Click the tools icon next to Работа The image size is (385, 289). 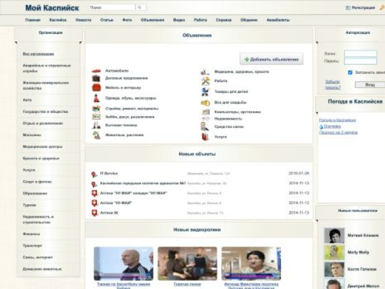205,81
